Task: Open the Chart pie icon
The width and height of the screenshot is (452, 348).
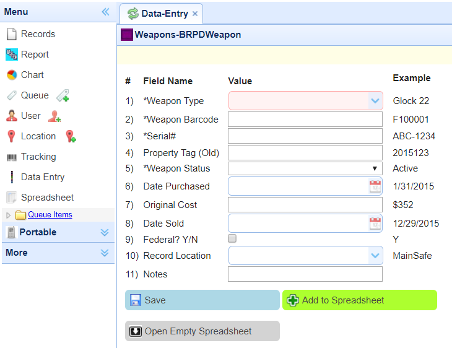Action: pyautogui.click(x=12, y=75)
